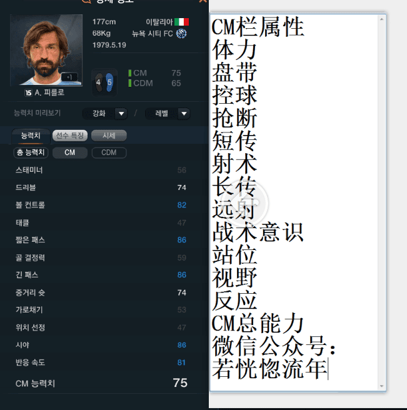Click the Pirlo player portrait
This screenshot has width=407, height=410.
(46, 50)
